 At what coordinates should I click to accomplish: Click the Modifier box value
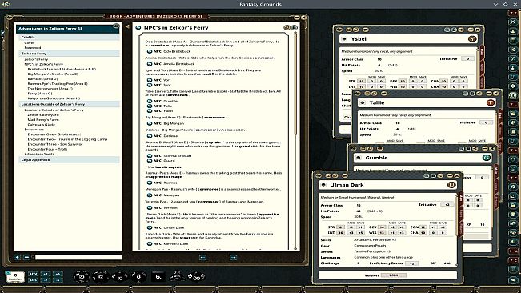click(15, 276)
